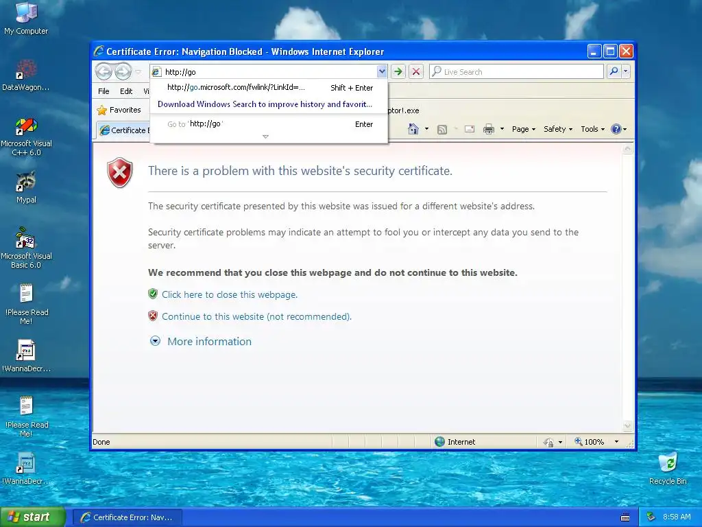Click the Start button
This screenshot has height=527, width=702.
(33, 517)
